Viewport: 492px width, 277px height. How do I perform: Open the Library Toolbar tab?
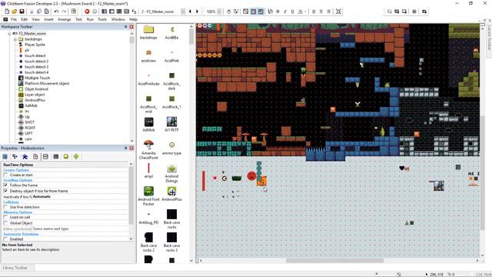tap(15, 268)
